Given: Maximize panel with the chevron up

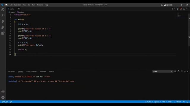Looking at the screenshot, I should [185, 71].
